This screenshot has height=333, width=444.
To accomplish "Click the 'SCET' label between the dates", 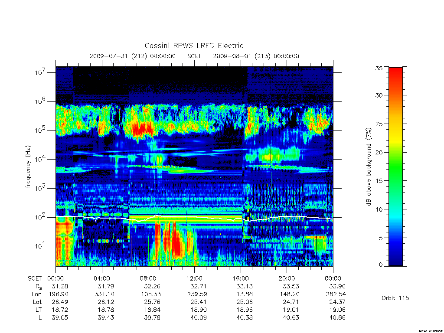I will [194, 56].
